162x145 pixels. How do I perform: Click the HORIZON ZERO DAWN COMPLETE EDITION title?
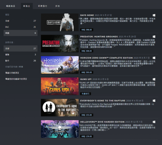[x=106, y=58]
